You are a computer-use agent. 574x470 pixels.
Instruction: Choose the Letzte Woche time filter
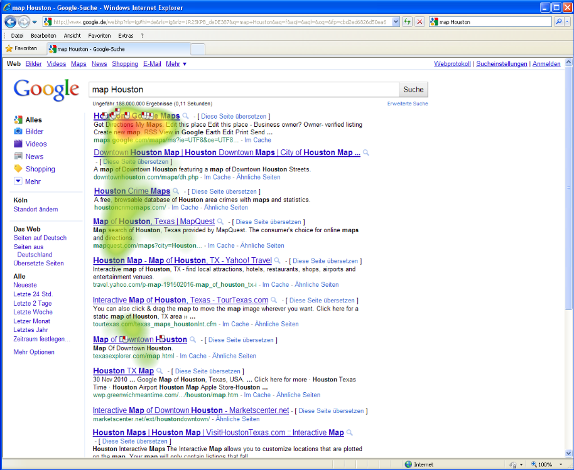tap(33, 312)
